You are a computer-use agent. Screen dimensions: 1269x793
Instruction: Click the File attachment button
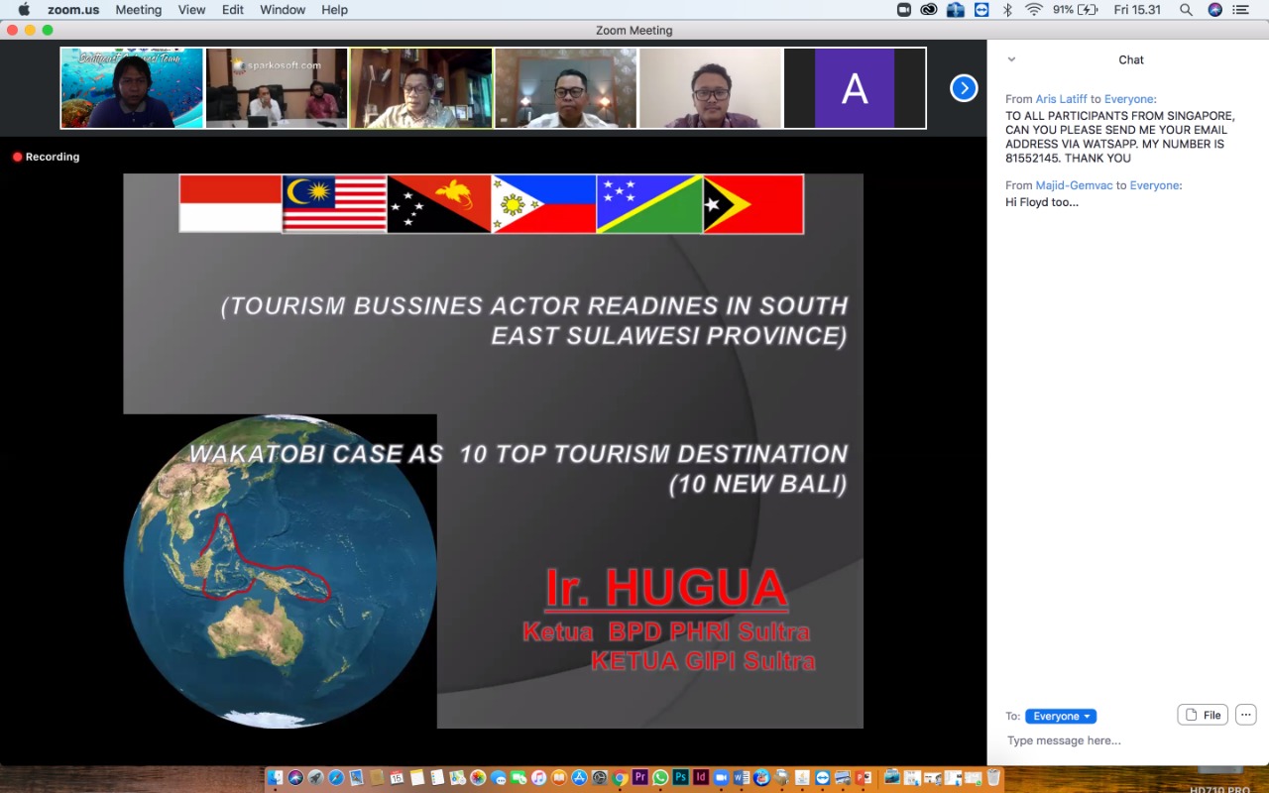(1203, 715)
